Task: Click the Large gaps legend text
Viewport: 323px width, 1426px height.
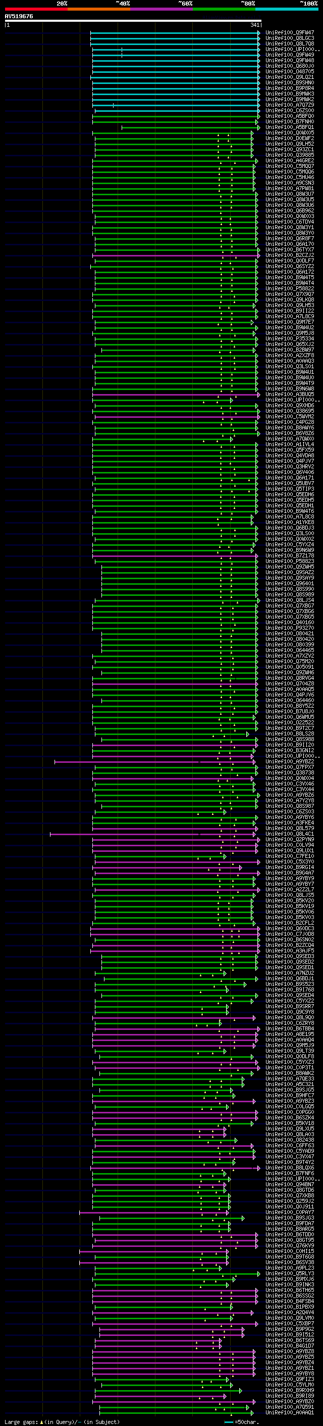Action: tap(61, 1421)
